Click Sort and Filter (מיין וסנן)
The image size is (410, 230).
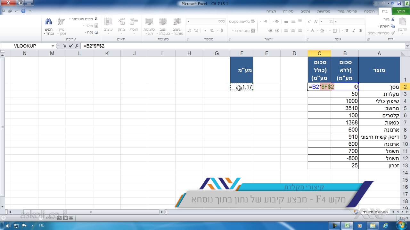61,26
